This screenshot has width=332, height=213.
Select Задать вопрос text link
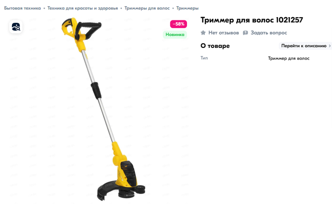click(x=269, y=33)
